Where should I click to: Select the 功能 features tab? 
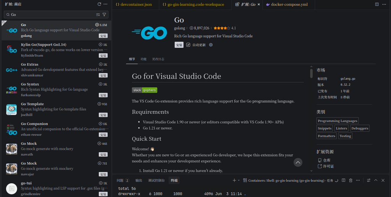(x=144, y=59)
